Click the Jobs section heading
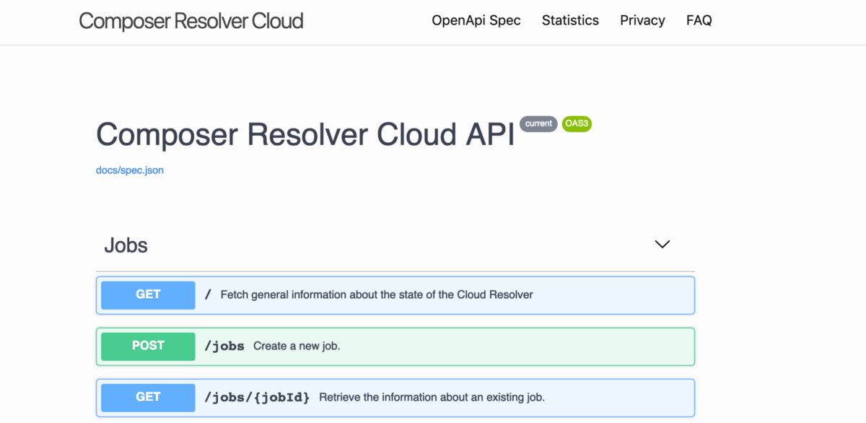866x423 pixels. point(126,245)
